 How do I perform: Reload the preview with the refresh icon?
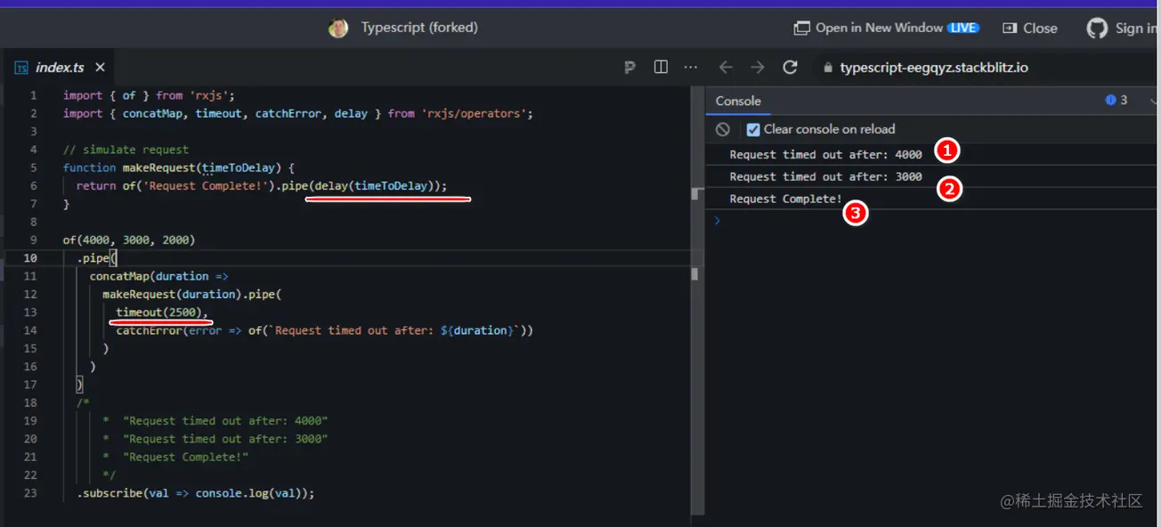point(790,68)
